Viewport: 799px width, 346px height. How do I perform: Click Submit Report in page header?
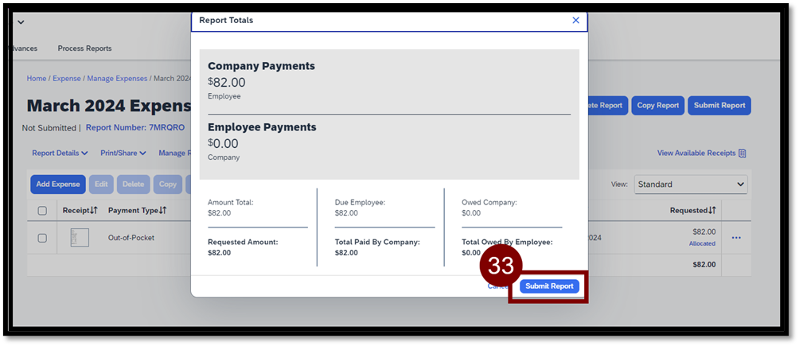click(x=719, y=106)
